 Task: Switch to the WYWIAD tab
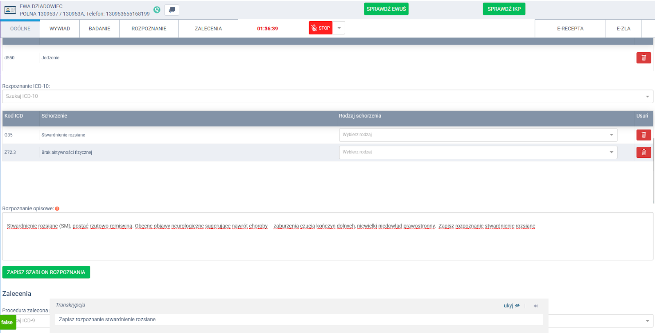pos(60,29)
